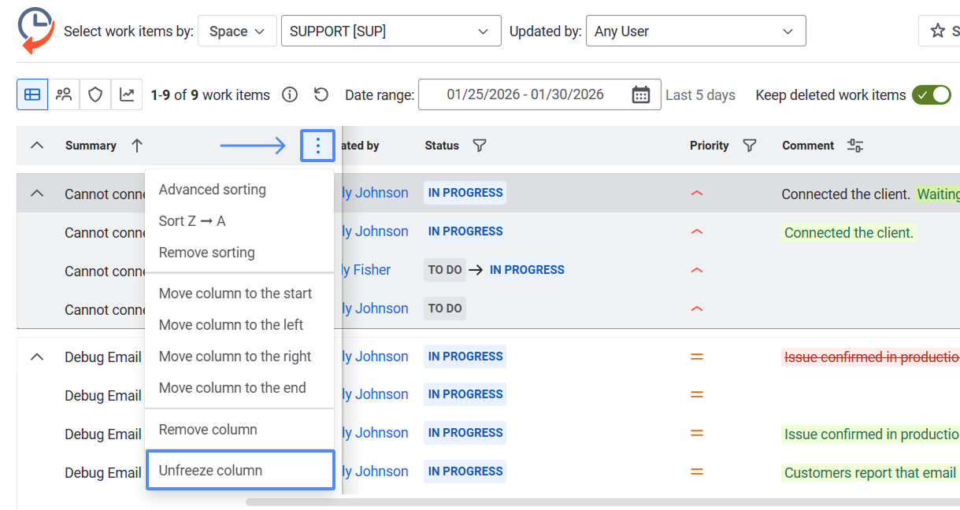
Task: Open the Space dropdown
Action: pos(237,31)
